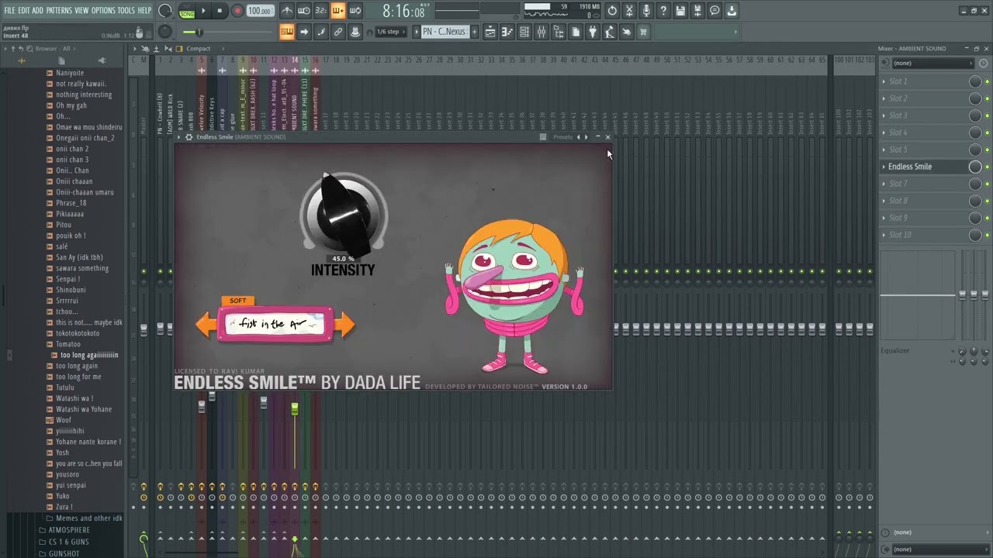
Task: Open the undo history icon
Action: [x=612, y=11]
